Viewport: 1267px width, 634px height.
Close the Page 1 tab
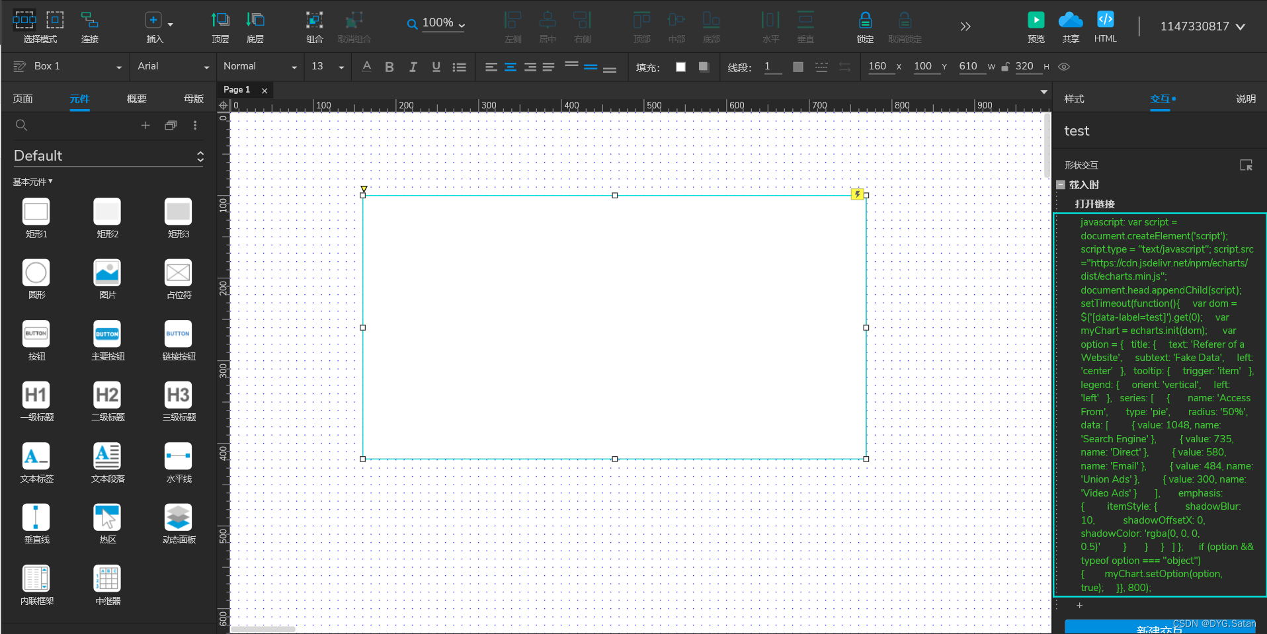(265, 91)
